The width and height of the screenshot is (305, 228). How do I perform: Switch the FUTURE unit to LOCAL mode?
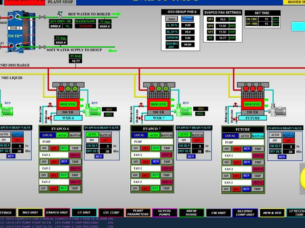pyautogui.click(x=230, y=136)
